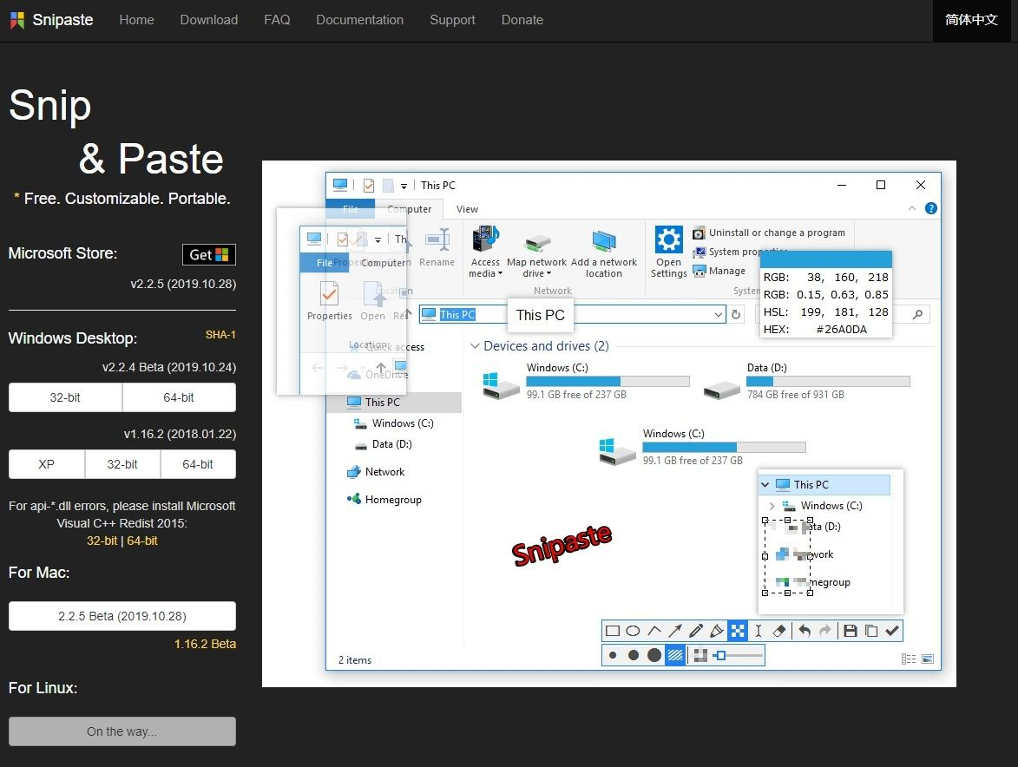Click Uninstall or change a program
The height and width of the screenshot is (767, 1018).
point(769,233)
